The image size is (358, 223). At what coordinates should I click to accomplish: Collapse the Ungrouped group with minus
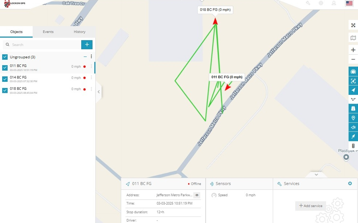[x=85, y=56]
